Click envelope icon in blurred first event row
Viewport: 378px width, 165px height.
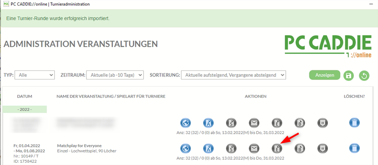(254, 123)
